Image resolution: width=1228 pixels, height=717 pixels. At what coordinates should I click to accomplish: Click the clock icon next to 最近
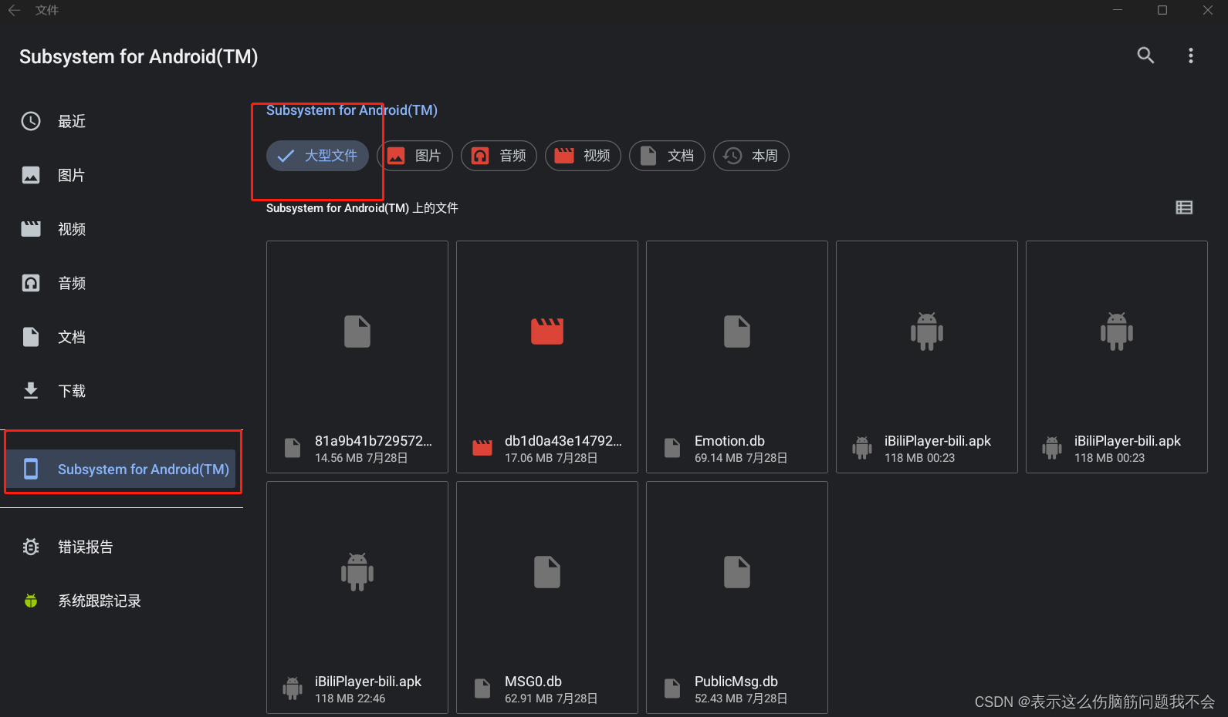(31, 121)
